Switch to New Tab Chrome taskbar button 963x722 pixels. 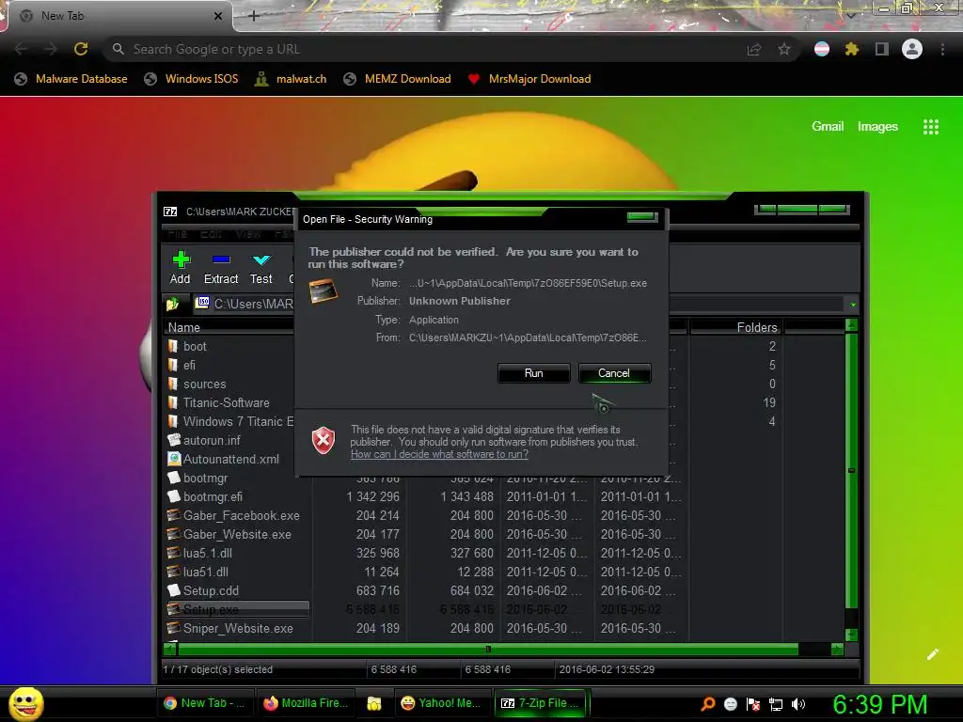pyautogui.click(x=204, y=703)
